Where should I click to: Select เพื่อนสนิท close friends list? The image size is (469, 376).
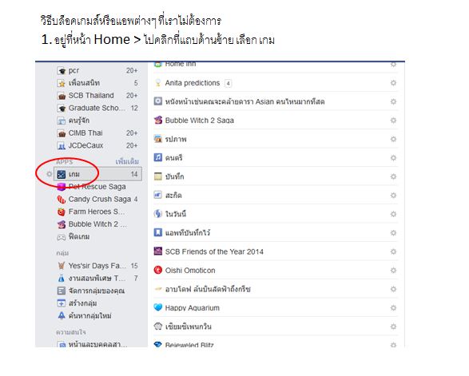point(84,83)
